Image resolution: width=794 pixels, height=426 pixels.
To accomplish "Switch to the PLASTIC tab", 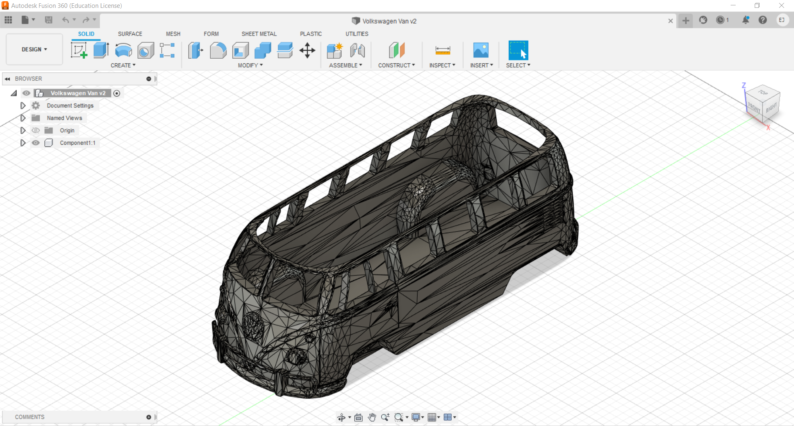I will (311, 34).
